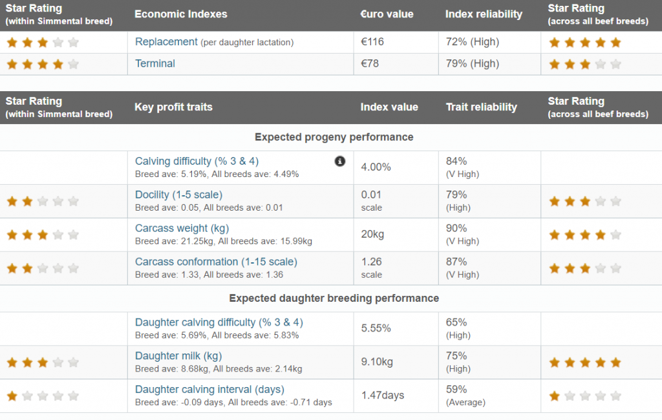Click the third star on Replacement rating
This screenshot has width=662, height=420.
42,41
